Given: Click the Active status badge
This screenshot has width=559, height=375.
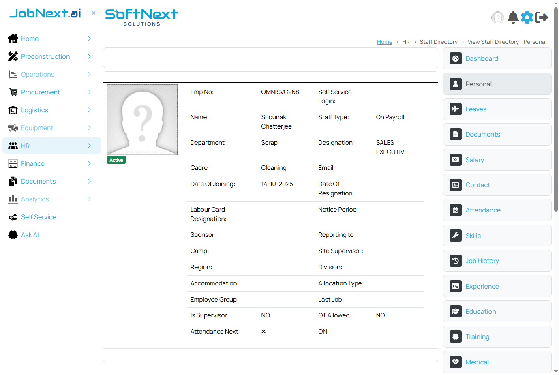Looking at the screenshot, I should click(x=116, y=160).
